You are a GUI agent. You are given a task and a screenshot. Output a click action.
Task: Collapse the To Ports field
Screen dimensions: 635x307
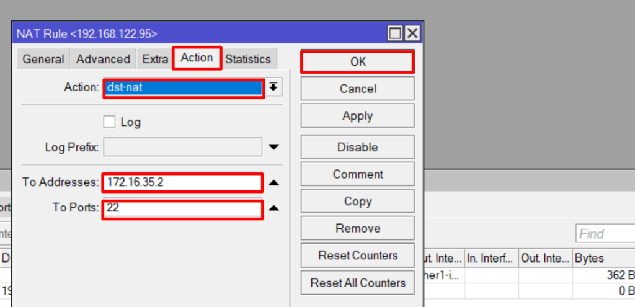click(x=274, y=208)
